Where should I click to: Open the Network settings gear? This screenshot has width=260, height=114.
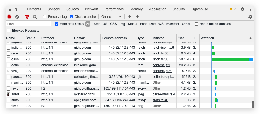coord(250,17)
